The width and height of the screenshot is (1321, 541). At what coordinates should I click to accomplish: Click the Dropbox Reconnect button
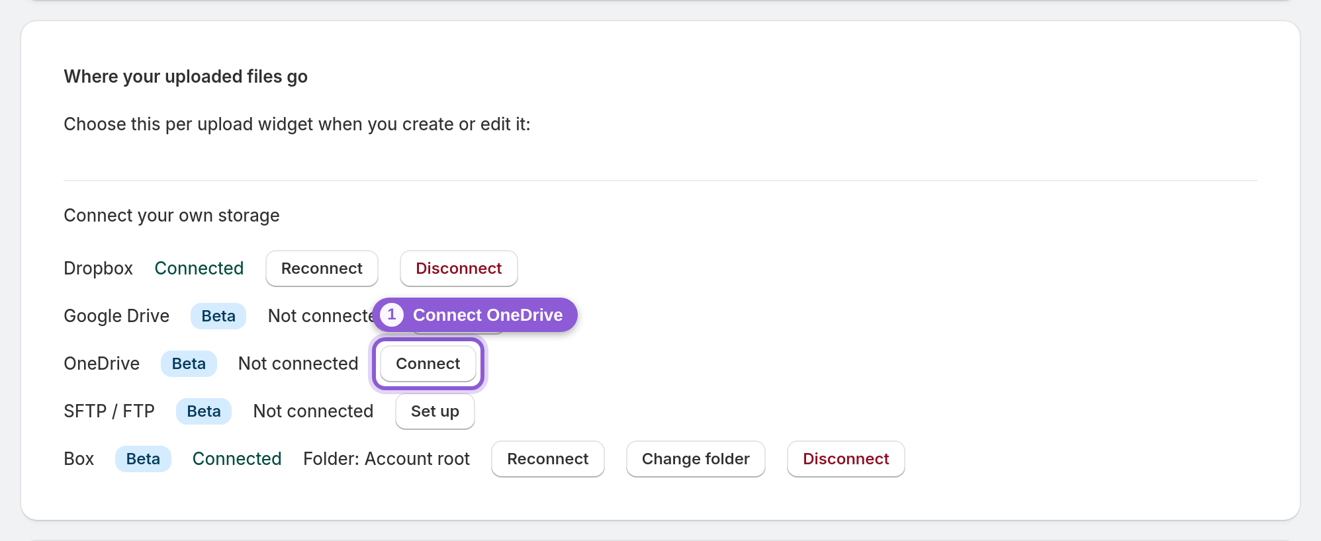[x=322, y=269]
